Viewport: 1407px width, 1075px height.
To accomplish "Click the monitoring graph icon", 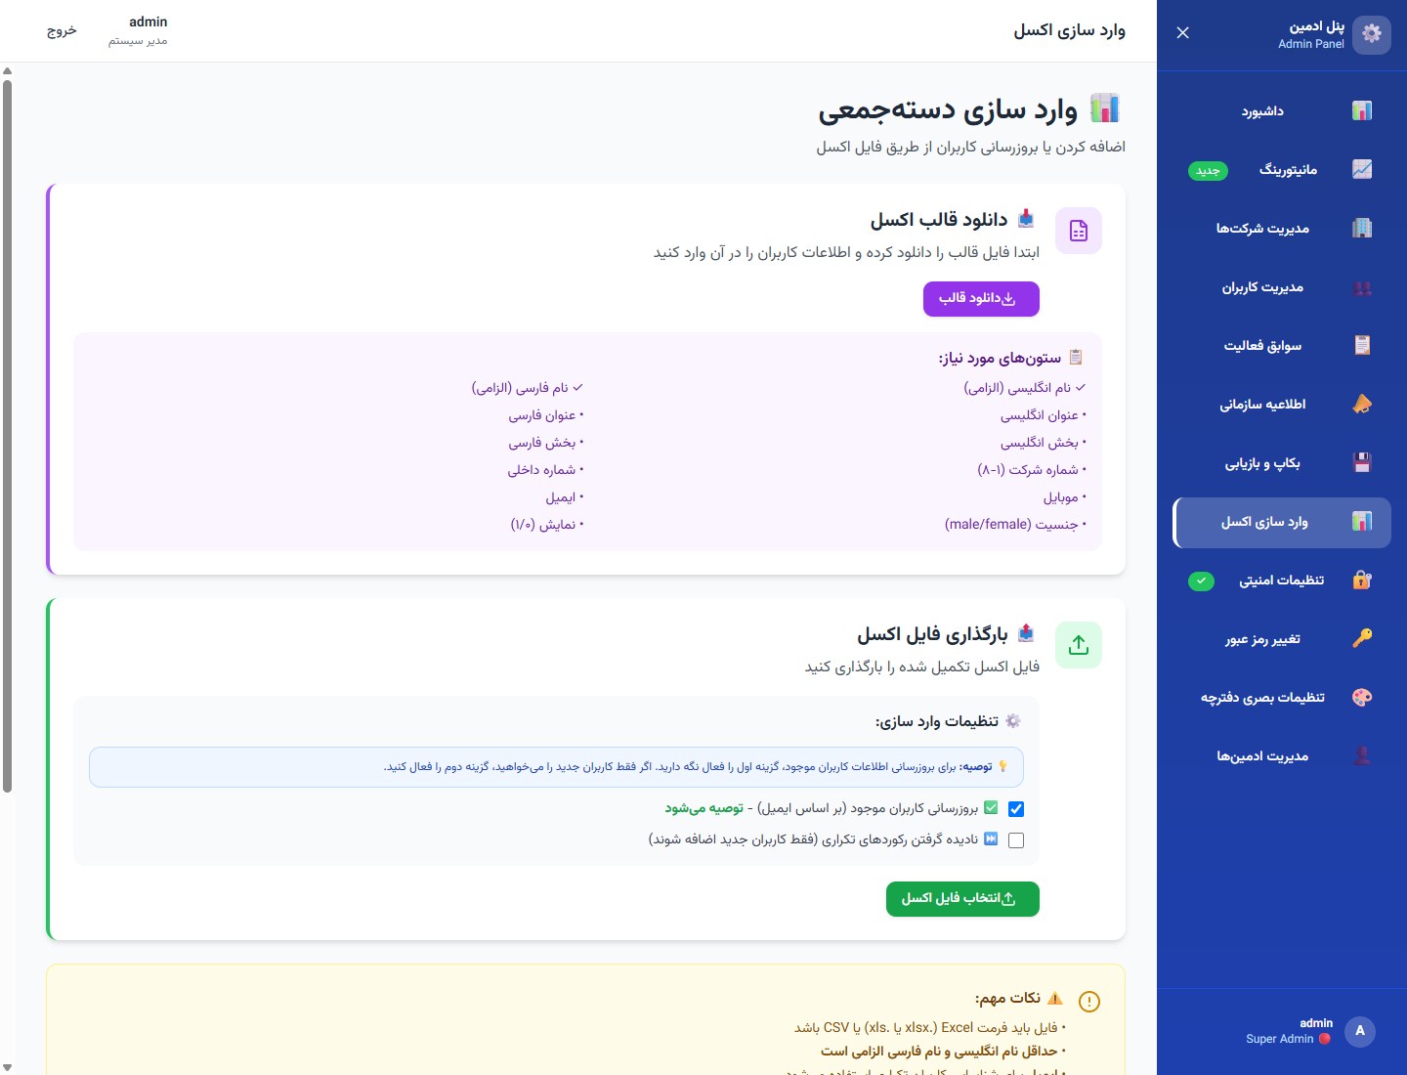I will click(1362, 170).
